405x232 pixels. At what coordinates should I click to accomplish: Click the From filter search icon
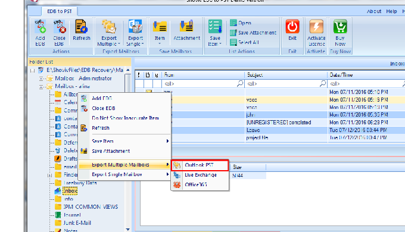[240, 83]
